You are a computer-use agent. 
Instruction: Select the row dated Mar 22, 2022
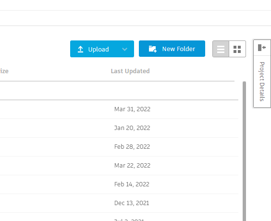[119, 166]
